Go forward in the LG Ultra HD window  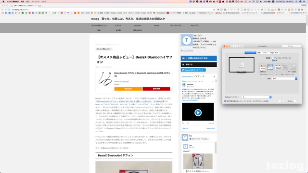236,46
